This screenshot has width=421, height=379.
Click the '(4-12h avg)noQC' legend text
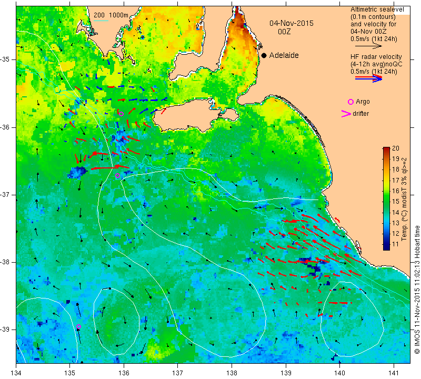pos(376,64)
